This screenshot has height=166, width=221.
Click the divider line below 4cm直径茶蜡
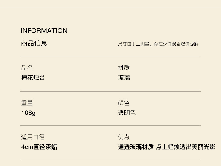point(110,159)
